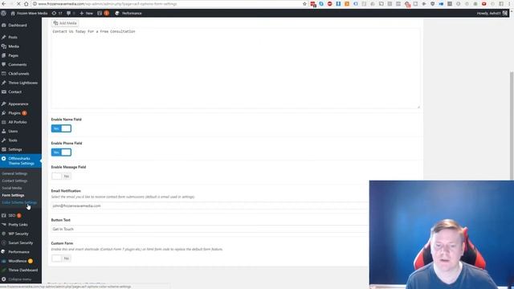Stop page loading with X button
The image size is (514, 289).
tap(18, 4)
